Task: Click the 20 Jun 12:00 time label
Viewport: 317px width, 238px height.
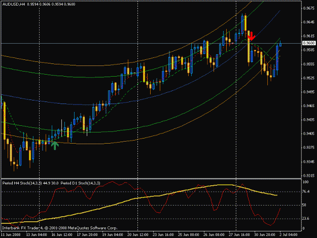Action: click(x=138, y=234)
